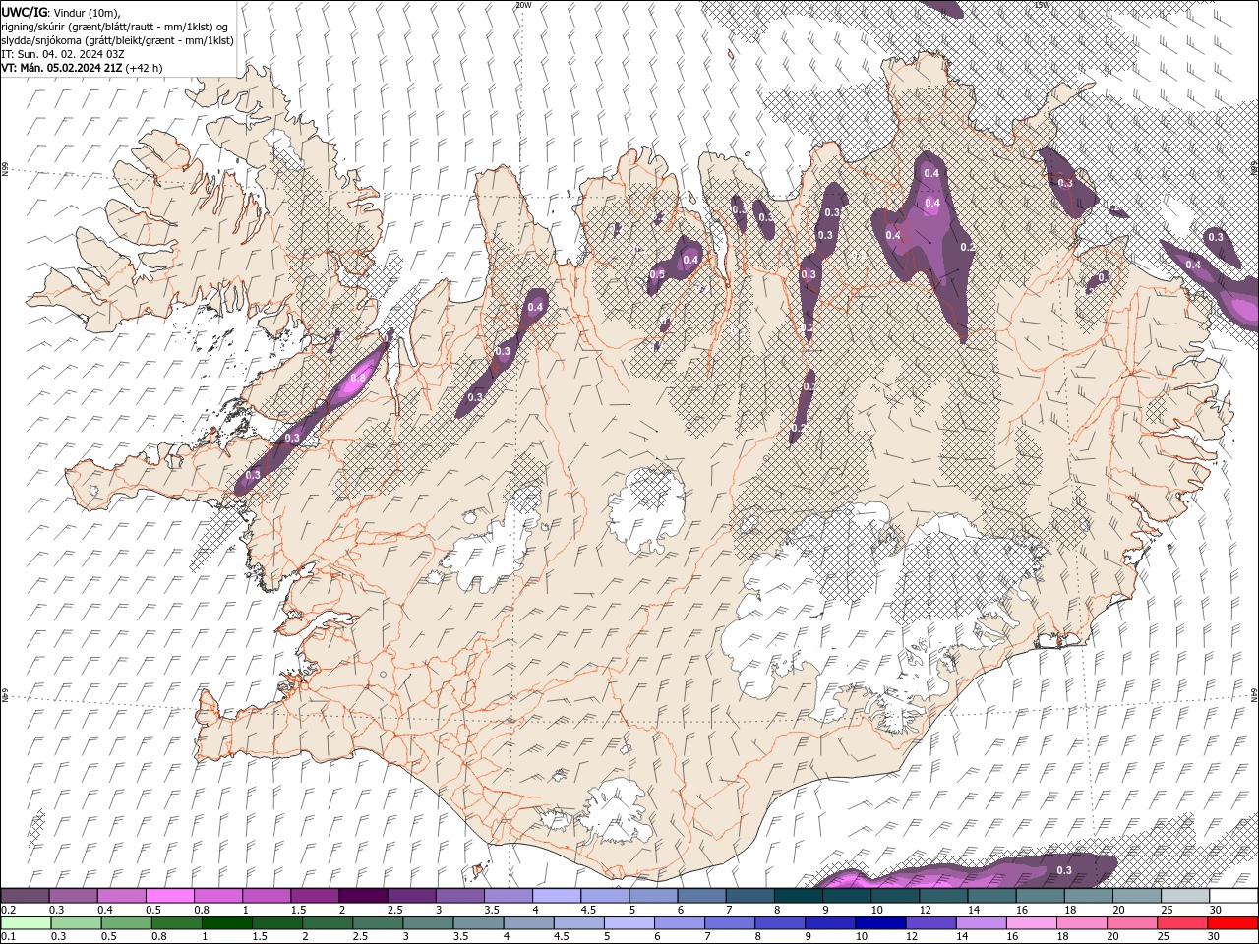
Task: Click the '20W' longitude label at top edge
Action: [523, 5]
